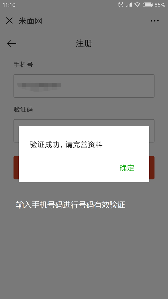Tap the cellular signal strength icon
Screen dimensions: 168x299
[x=129, y=5]
